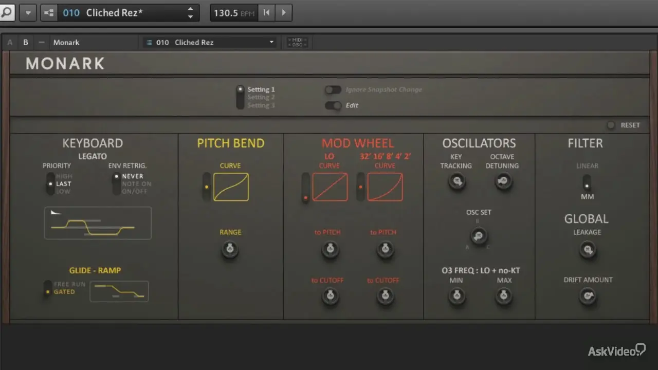Click the O3 FREQ MIN knob
This screenshot has height=370, width=658.
coord(456,296)
